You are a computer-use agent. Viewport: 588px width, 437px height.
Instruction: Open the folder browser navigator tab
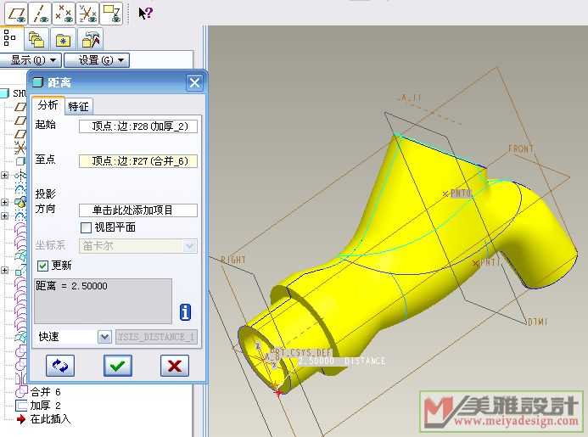coord(36,39)
